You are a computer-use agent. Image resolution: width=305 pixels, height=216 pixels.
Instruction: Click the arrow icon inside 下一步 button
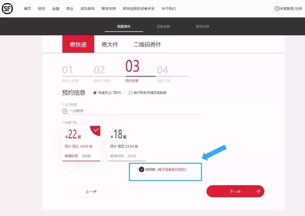[x=258, y=191]
